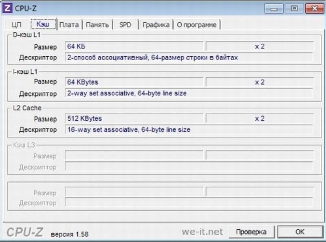Image resolution: width=326 pixels, height=242 pixels.
Task: Click the empty Кэш L3 descriptor field
Action: pyautogui.click(x=189, y=166)
